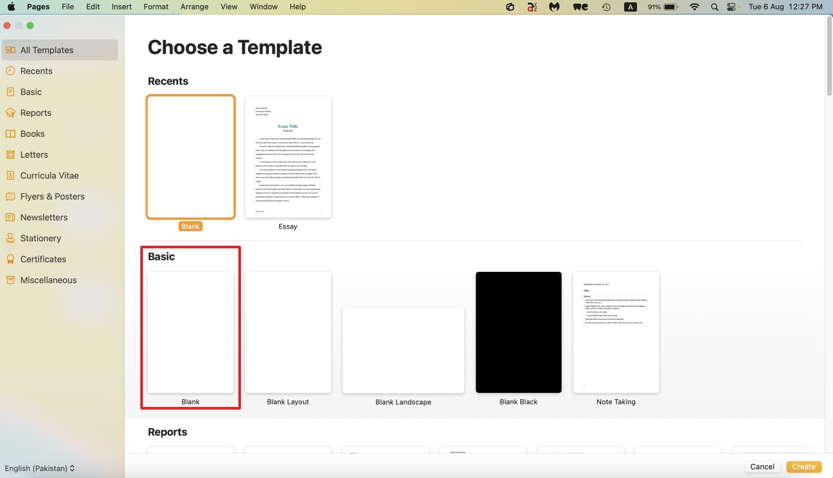
Task: Click the Blank Black name label
Action: [x=518, y=402]
